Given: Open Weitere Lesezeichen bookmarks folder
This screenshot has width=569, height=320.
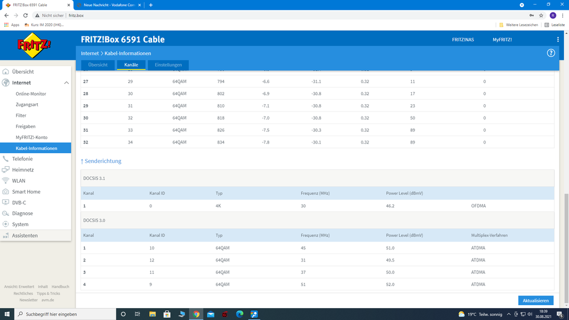Looking at the screenshot, I should (x=518, y=25).
